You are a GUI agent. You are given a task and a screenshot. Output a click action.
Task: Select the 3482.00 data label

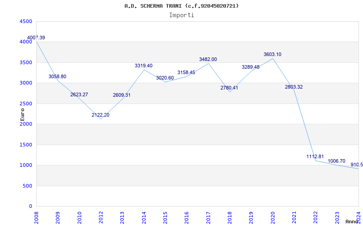(x=208, y=59)
